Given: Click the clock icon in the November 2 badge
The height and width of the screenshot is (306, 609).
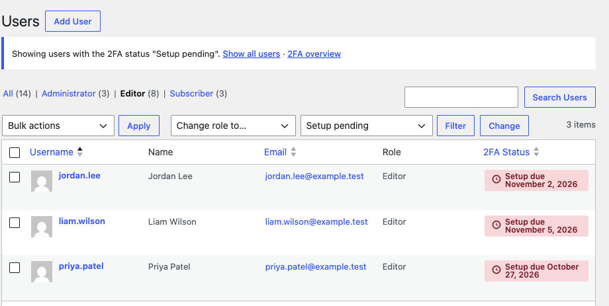Looking at the screenshot, I should [x=496, y=179].
